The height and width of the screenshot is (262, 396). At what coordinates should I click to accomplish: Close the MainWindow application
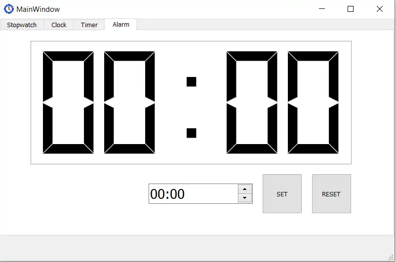pyautogui.click(x=380, y=9)
